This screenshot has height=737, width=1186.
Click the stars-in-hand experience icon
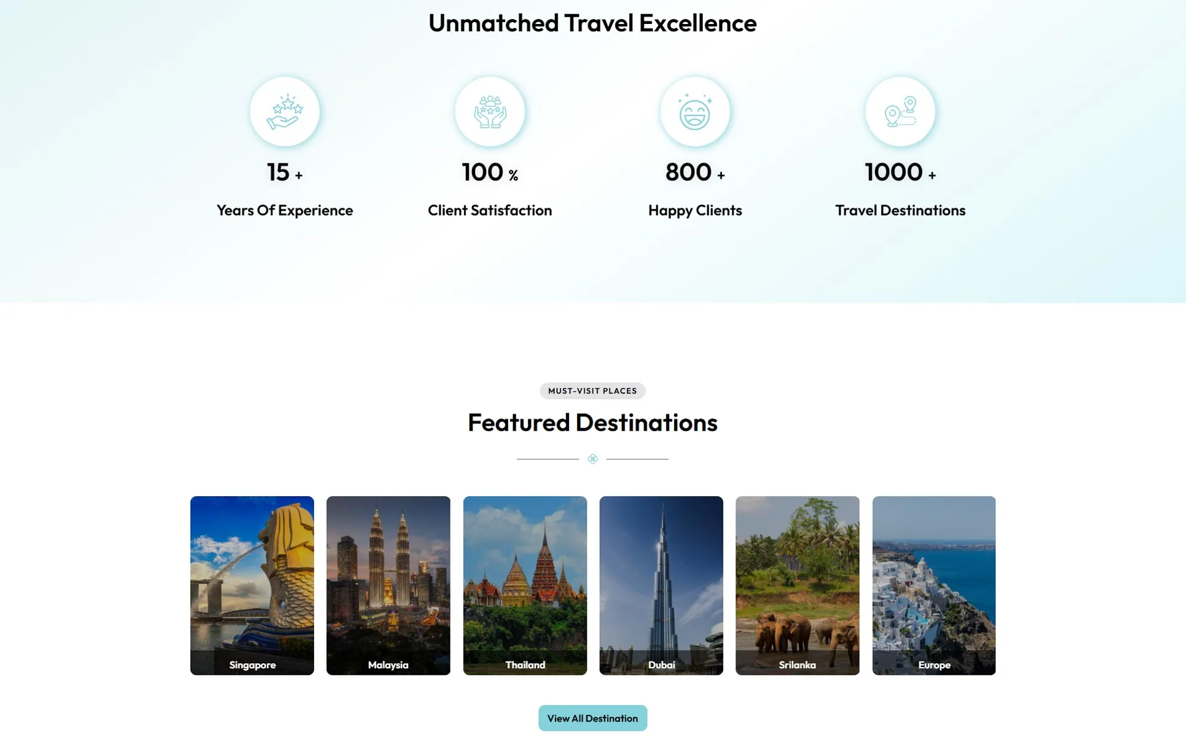(285, 112)
